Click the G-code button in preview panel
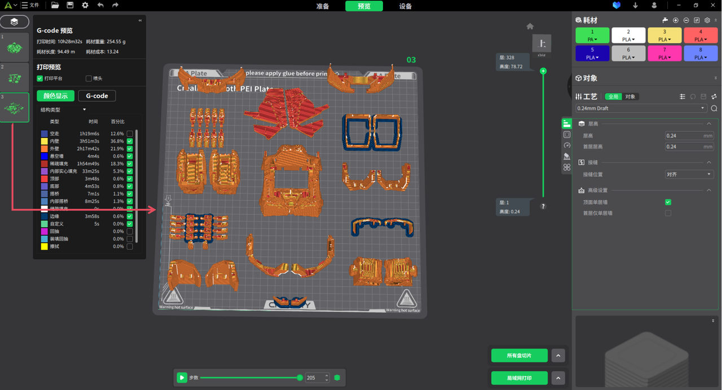722x390 pixels. 97,96
